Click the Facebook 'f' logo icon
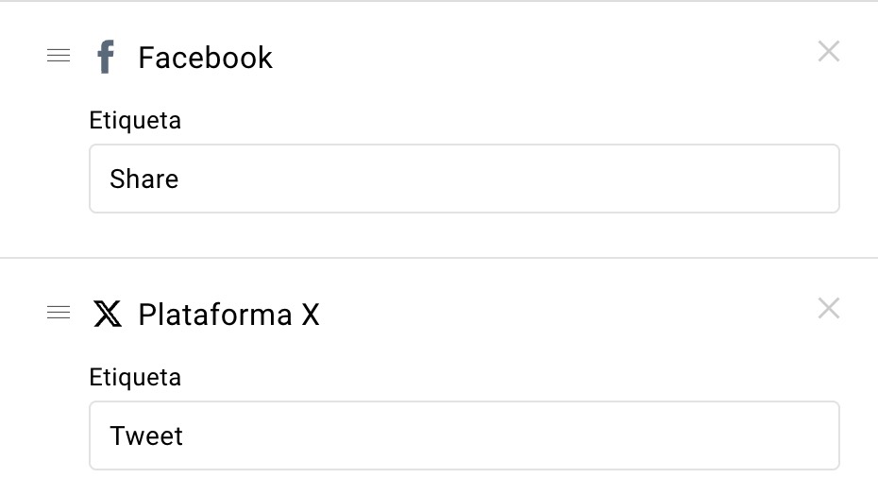Screen dimensions: 878x495 pyautogui.click(x=106, y=57)
